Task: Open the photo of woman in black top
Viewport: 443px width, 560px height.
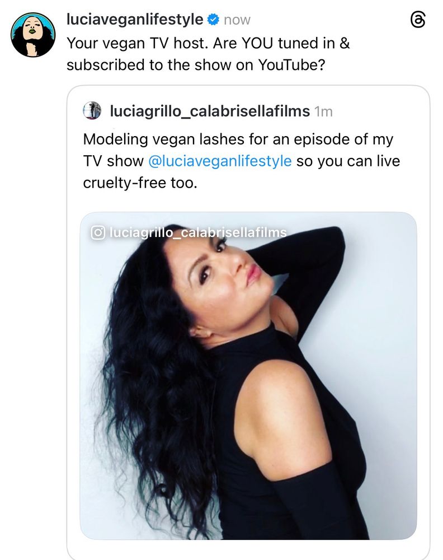Action: click(x=248, y=375)
